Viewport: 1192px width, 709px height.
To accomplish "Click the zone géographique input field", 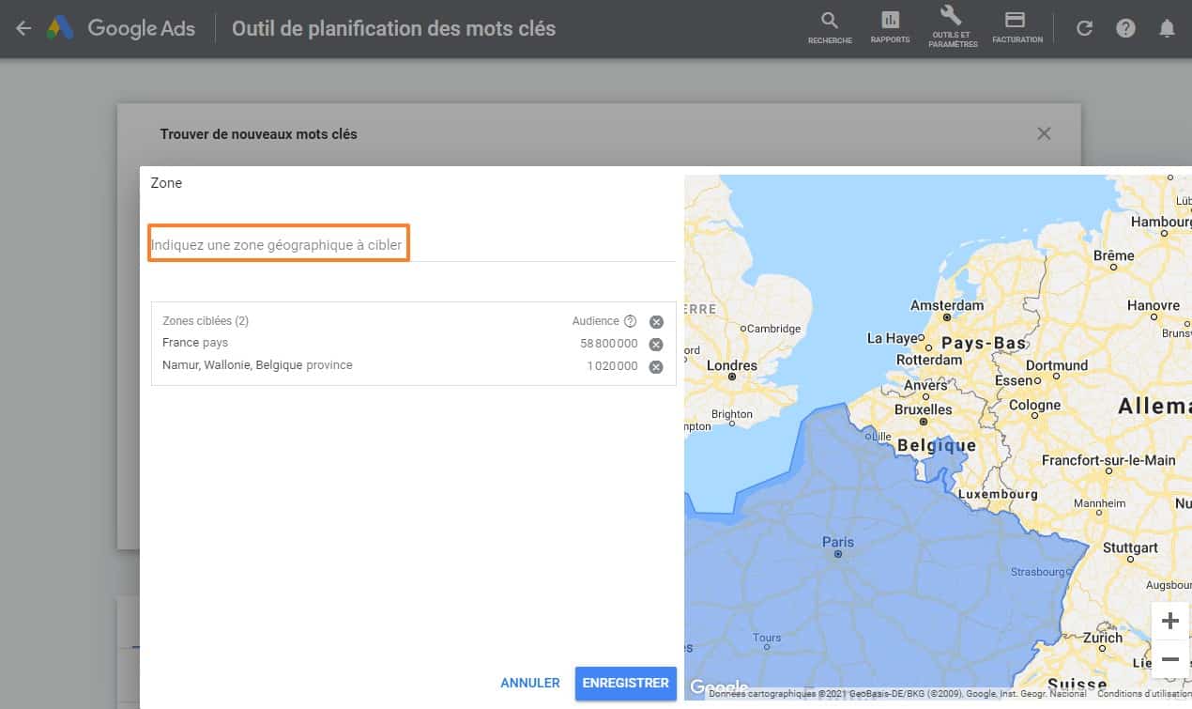I will [x=413, y=245].
